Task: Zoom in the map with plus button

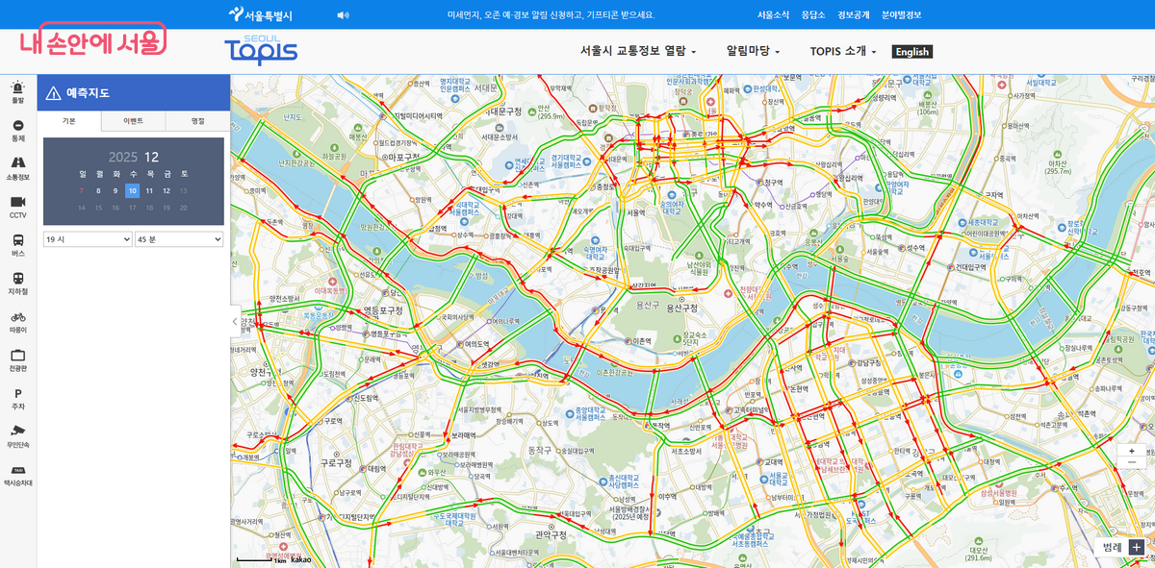Action: (x=1132, y=450)
